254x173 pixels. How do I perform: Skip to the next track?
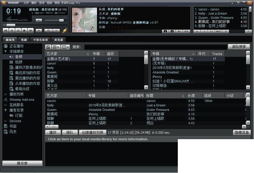coord(30,30)
